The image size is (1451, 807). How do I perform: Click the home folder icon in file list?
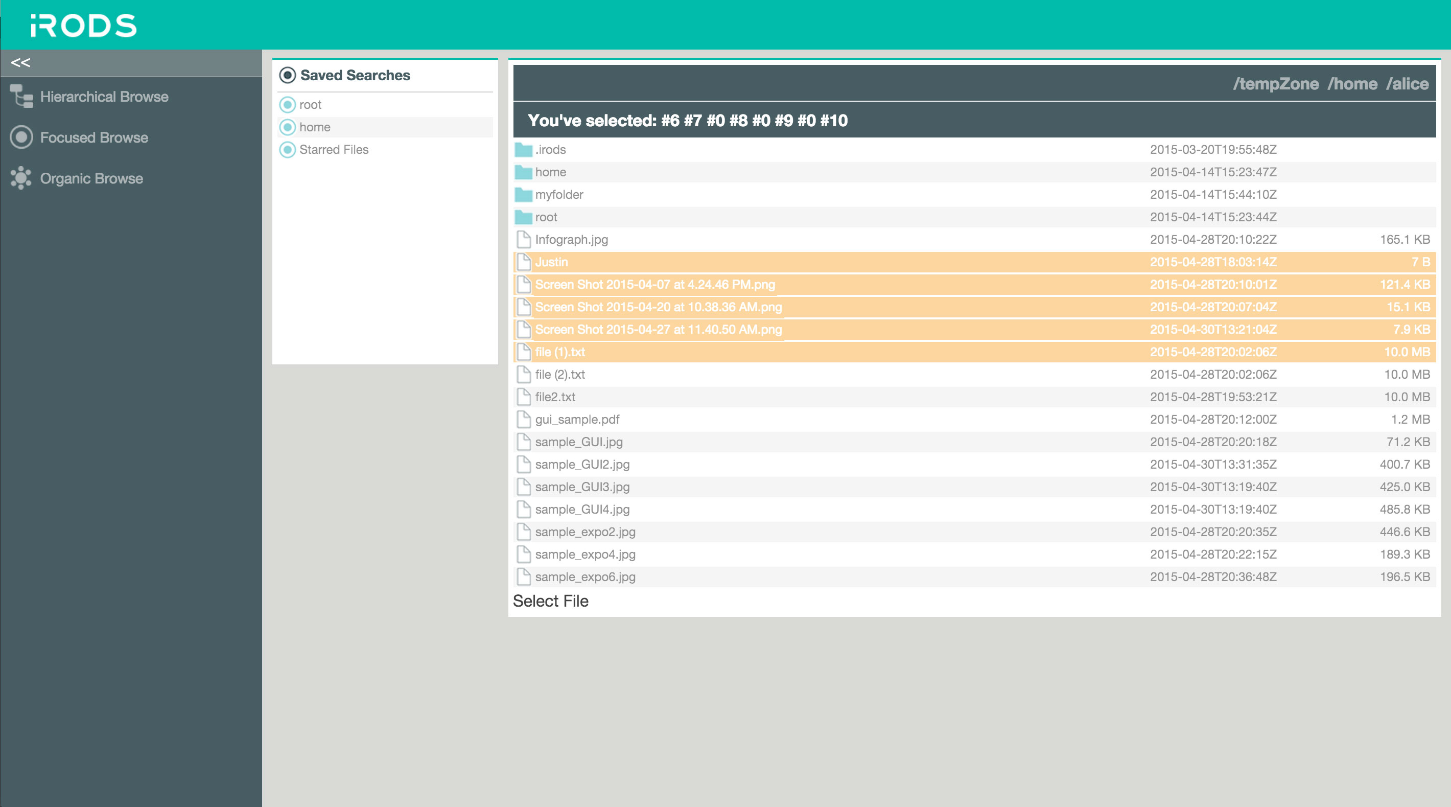click(x=523, y=172)
